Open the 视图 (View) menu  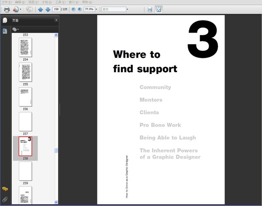34,2
